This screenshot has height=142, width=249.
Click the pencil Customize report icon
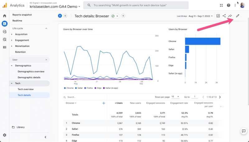click(238, 16)
